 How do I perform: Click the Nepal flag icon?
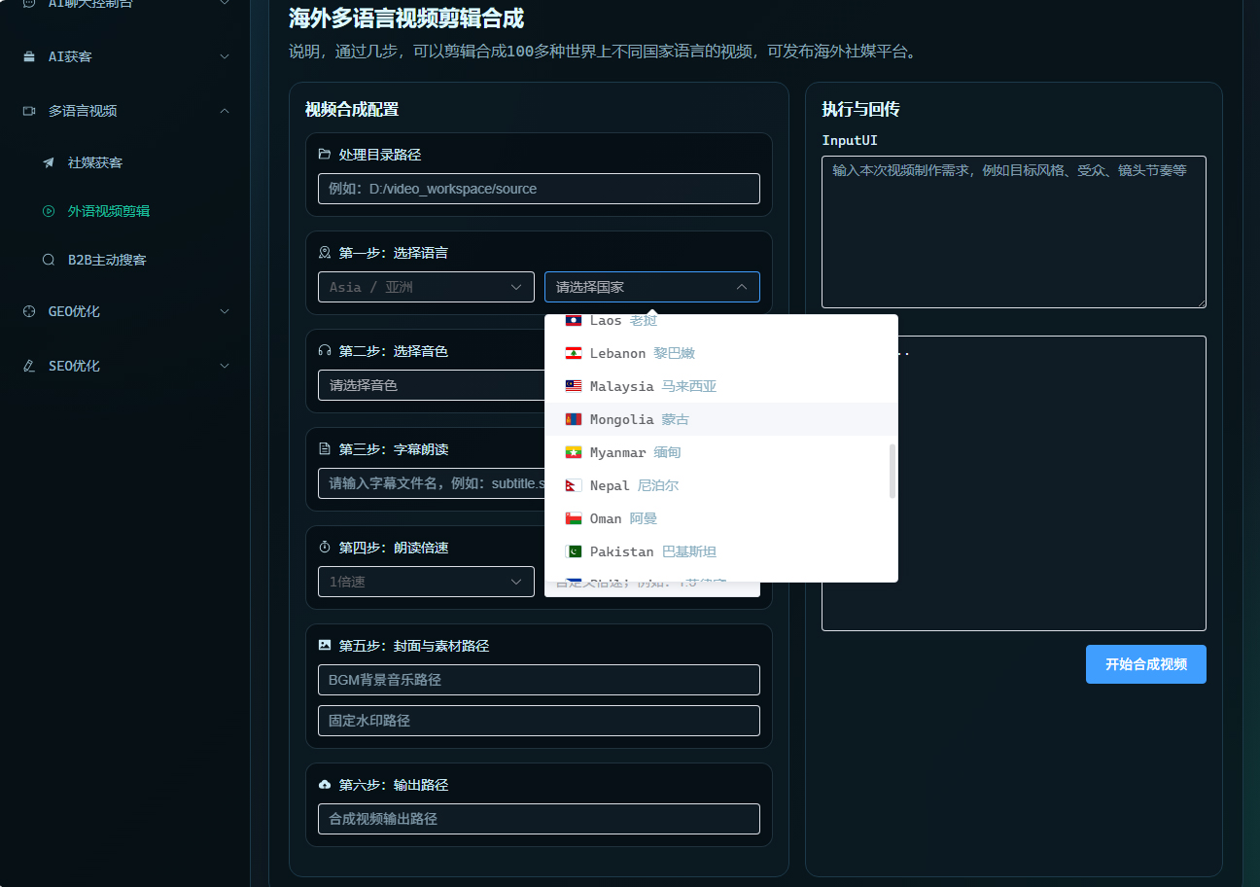(574, 485)
